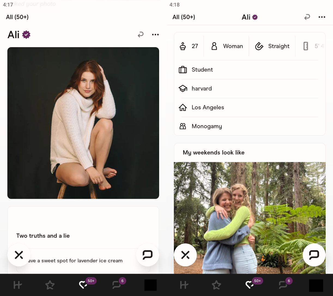Viewport: 333px width, 296px height.
Task: Open profile thumbnail tab on right screen
Action: [316, 285]
